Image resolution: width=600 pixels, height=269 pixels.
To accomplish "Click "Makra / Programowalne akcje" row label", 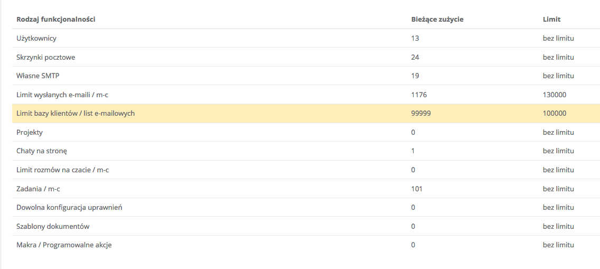I will pyautogui.click(x=64, y=245).
